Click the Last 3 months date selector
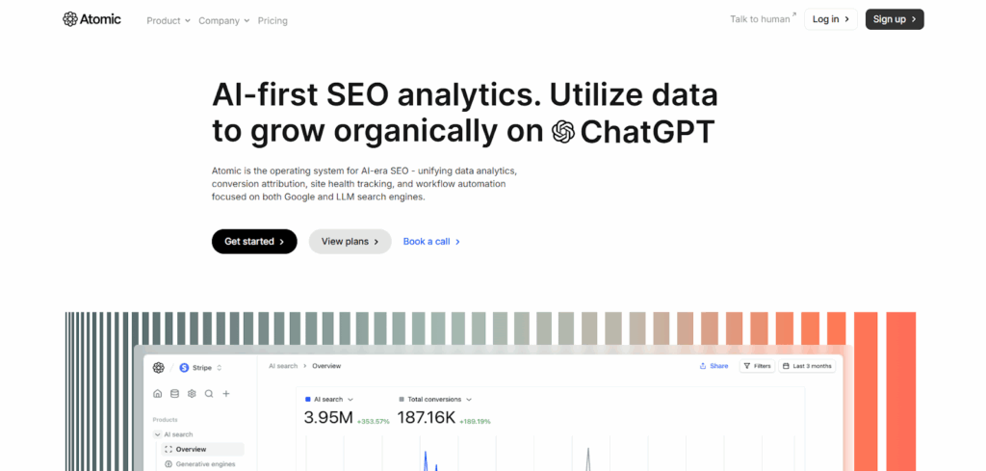 click(x=808, y=366)
